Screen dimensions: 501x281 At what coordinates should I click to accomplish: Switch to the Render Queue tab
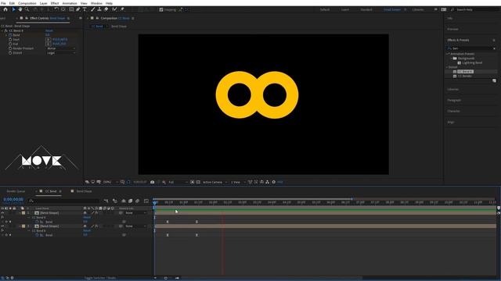(x=16, y=191)
